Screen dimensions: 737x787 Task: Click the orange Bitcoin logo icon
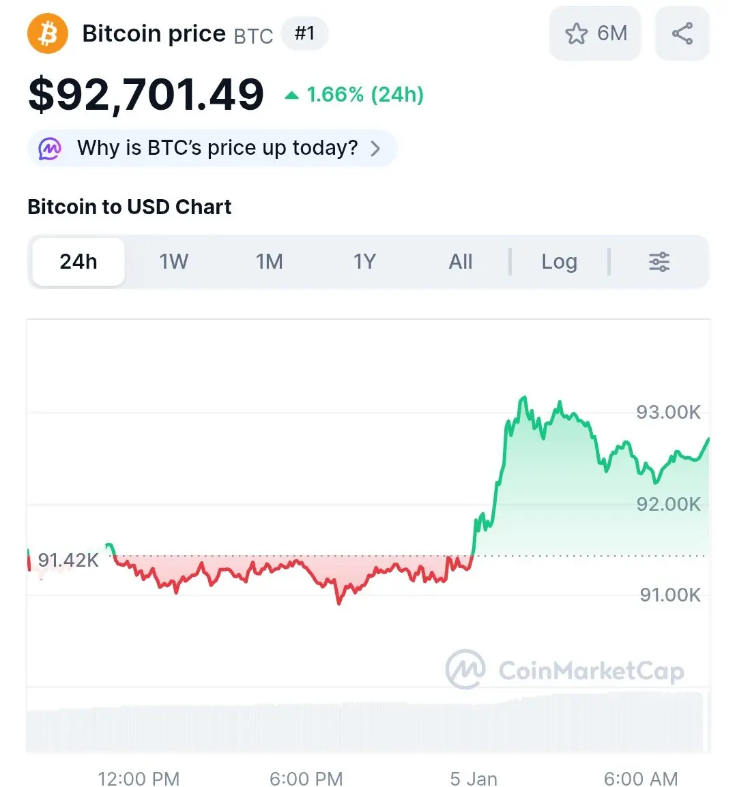coord(48,33)
